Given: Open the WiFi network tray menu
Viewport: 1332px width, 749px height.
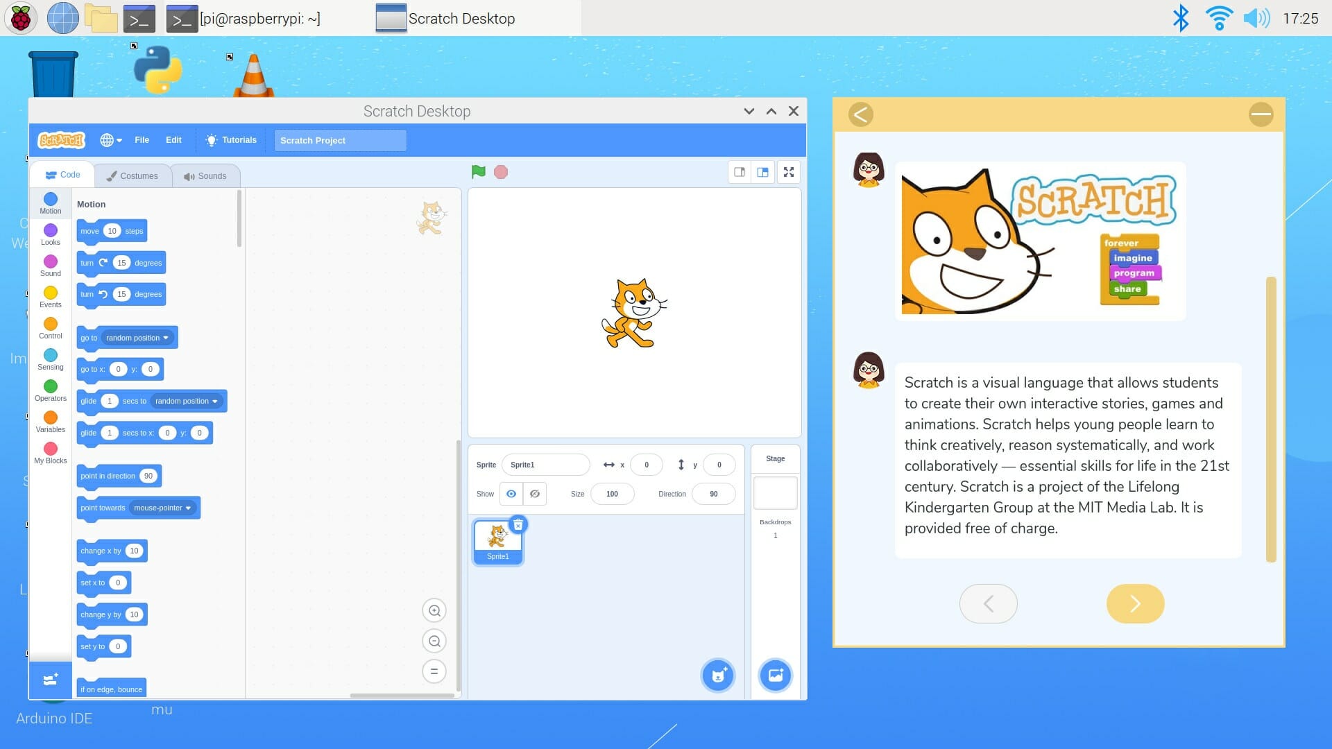Looking at the screenshot, I should point(1219,18).
